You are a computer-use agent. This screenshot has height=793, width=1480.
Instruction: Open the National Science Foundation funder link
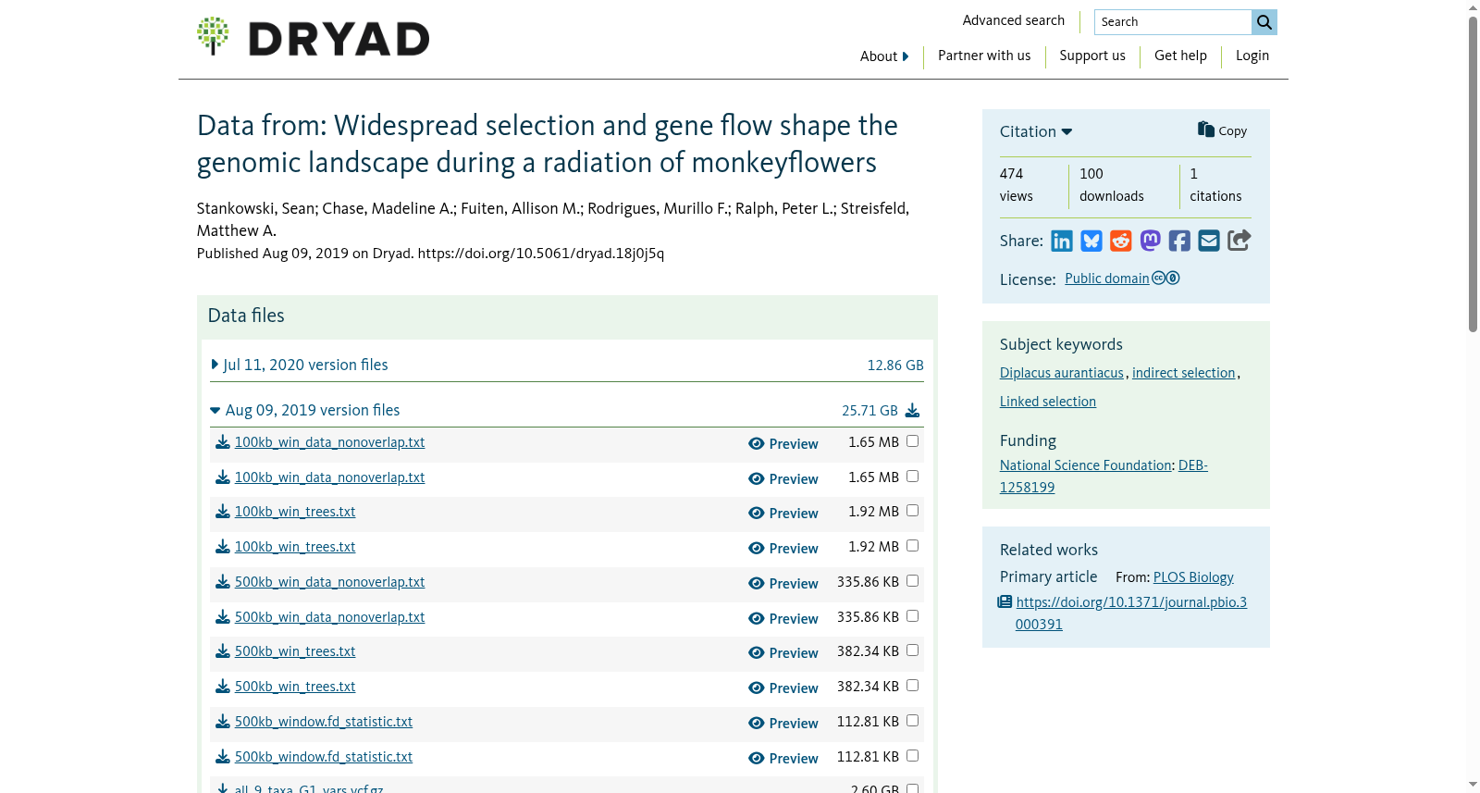tap(1085, 465)
